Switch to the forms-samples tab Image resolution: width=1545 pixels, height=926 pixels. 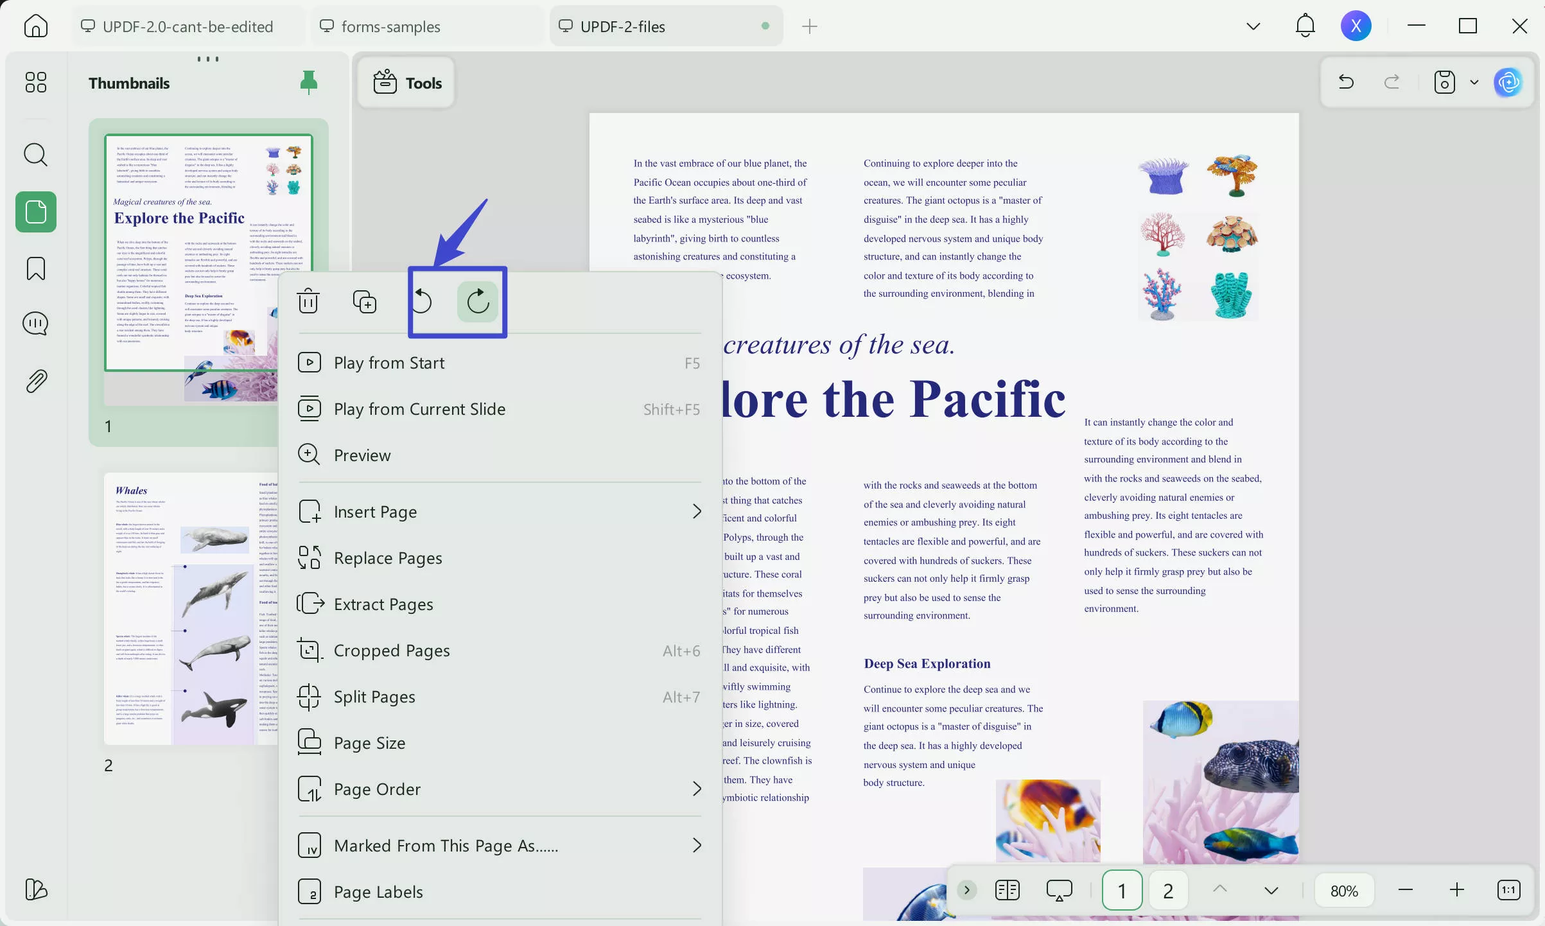[392, 26]
